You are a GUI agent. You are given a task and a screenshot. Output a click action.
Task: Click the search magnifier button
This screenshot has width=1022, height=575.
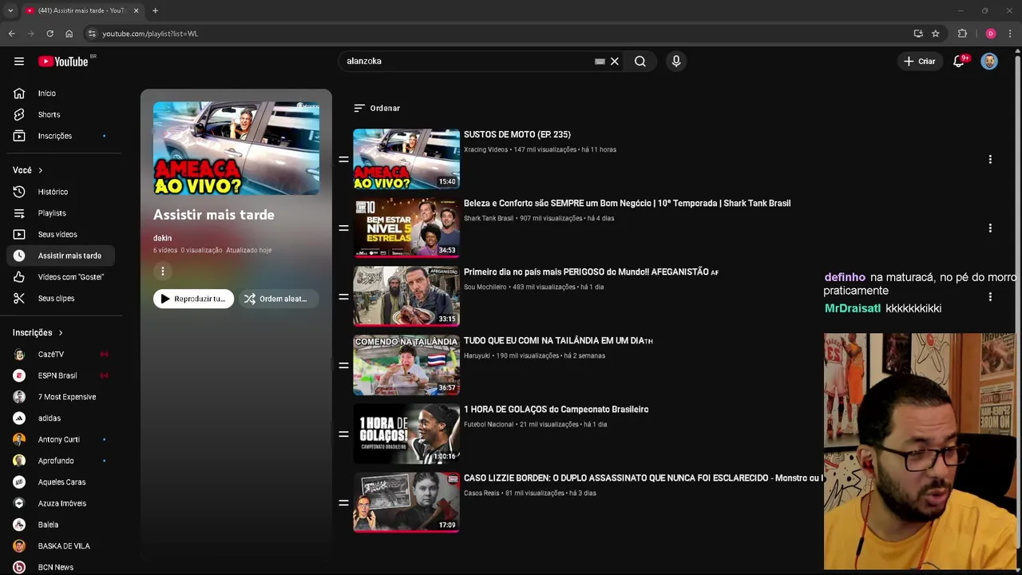[x=640, y=61]
